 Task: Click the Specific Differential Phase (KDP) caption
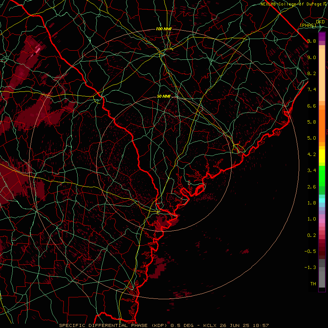[x=112, y=325]
